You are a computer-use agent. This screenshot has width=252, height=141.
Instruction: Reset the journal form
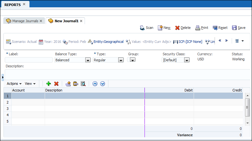pos(220,28)
